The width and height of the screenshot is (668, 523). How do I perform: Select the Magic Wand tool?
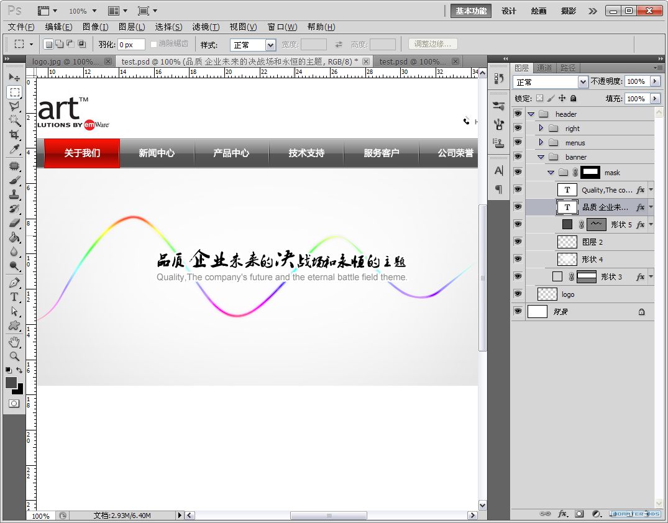pyautogui.click(x=14, y=120)
